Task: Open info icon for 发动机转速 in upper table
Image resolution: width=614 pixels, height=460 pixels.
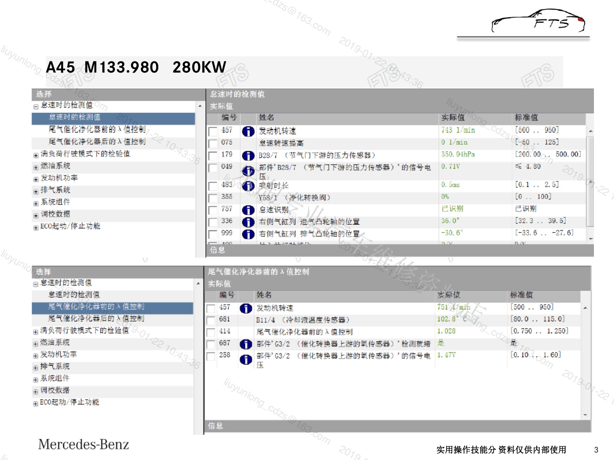Action: pyautogui.click(x=248, y=131)
